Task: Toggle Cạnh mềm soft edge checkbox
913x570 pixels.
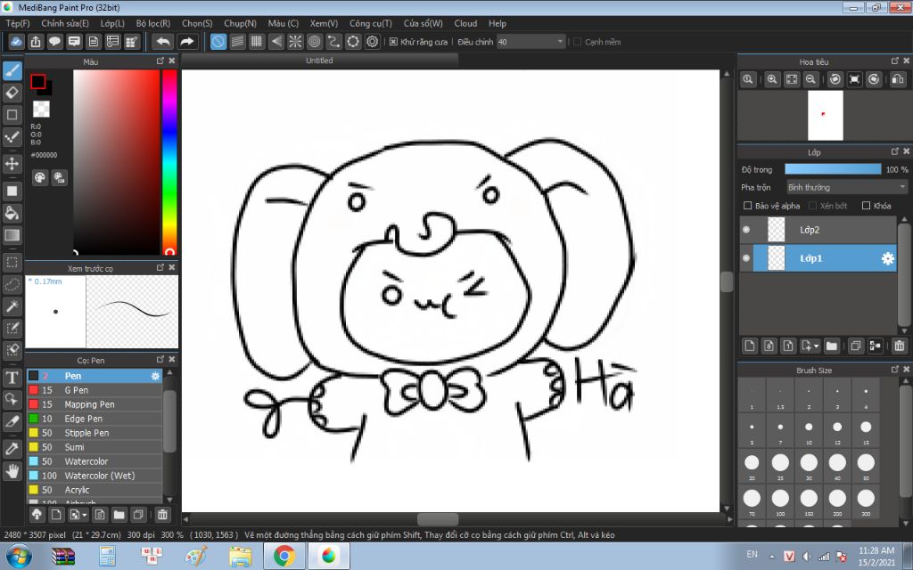Action: [578, 42]
